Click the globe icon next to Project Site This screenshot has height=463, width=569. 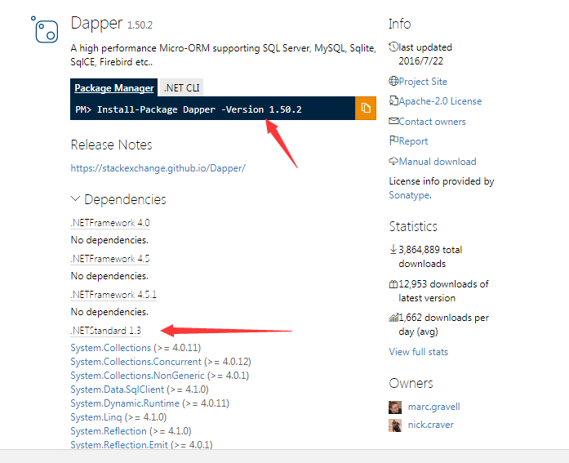[x=393, y=81]
